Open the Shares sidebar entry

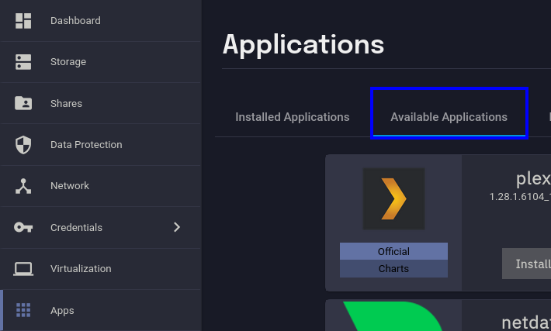pyautogui.click(x=101, y=103)
